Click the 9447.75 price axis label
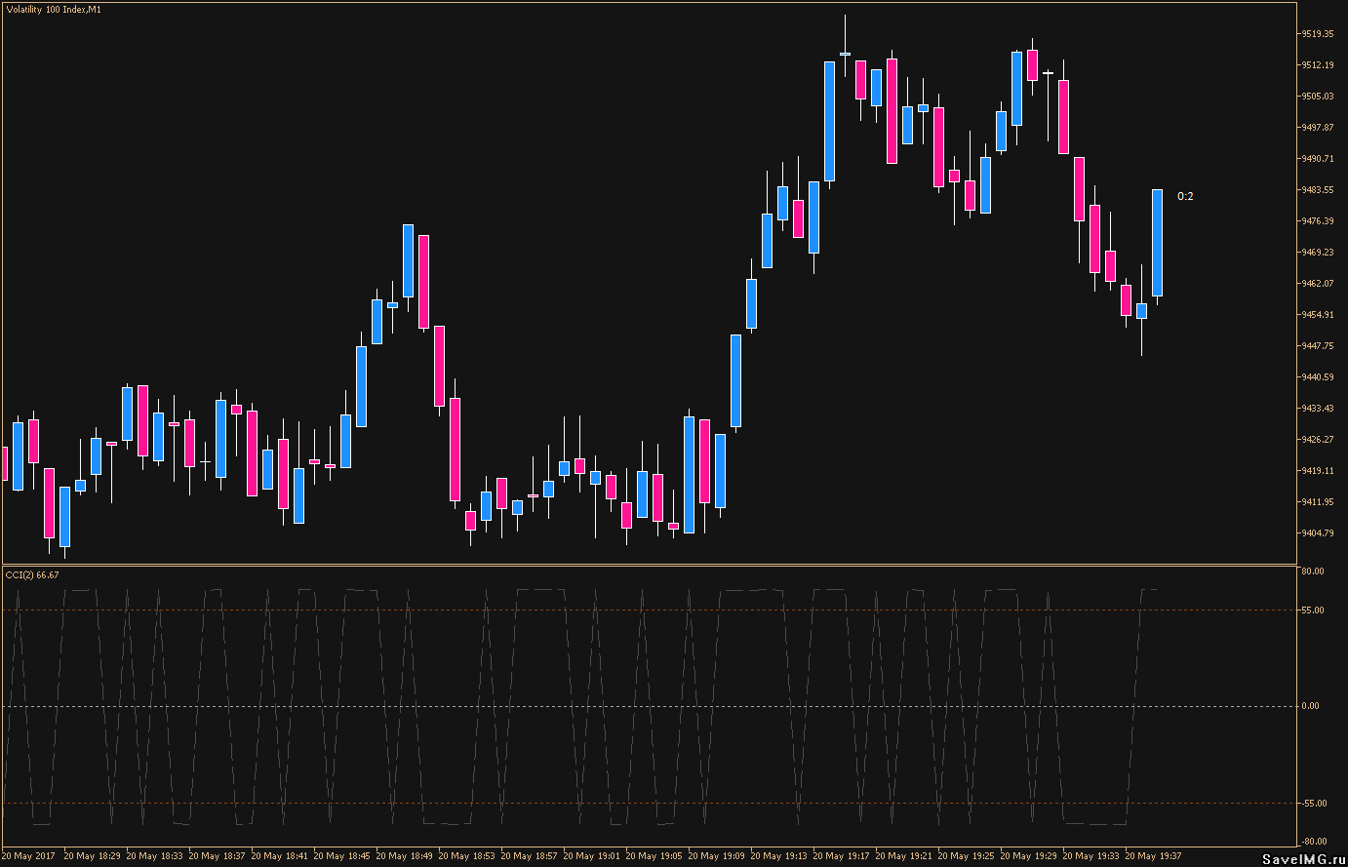The image size is (1348, 867). [1317, 346]
